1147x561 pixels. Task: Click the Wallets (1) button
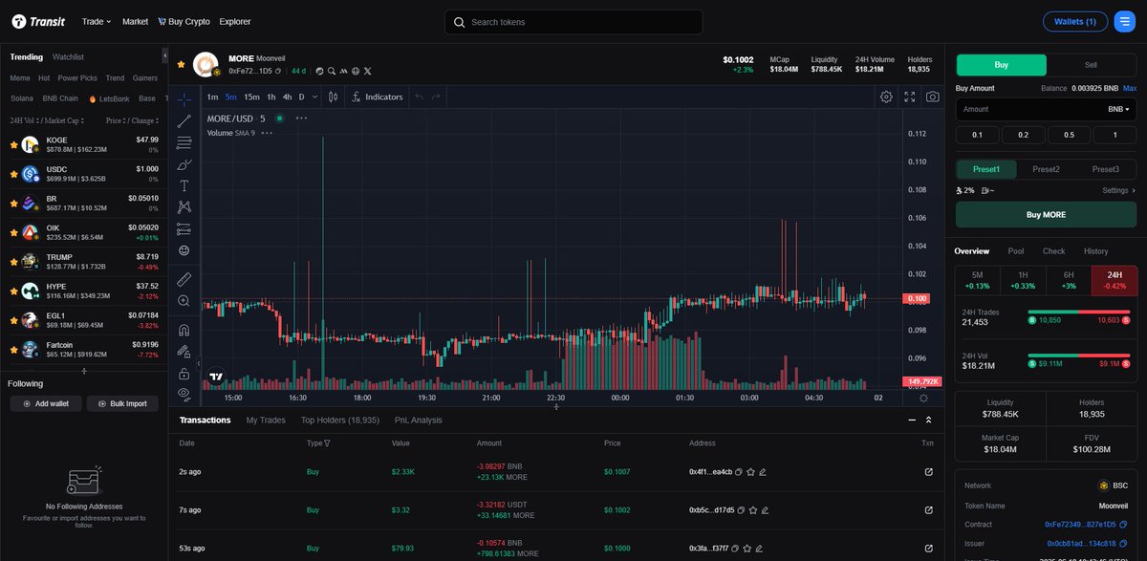point(1075,21)
